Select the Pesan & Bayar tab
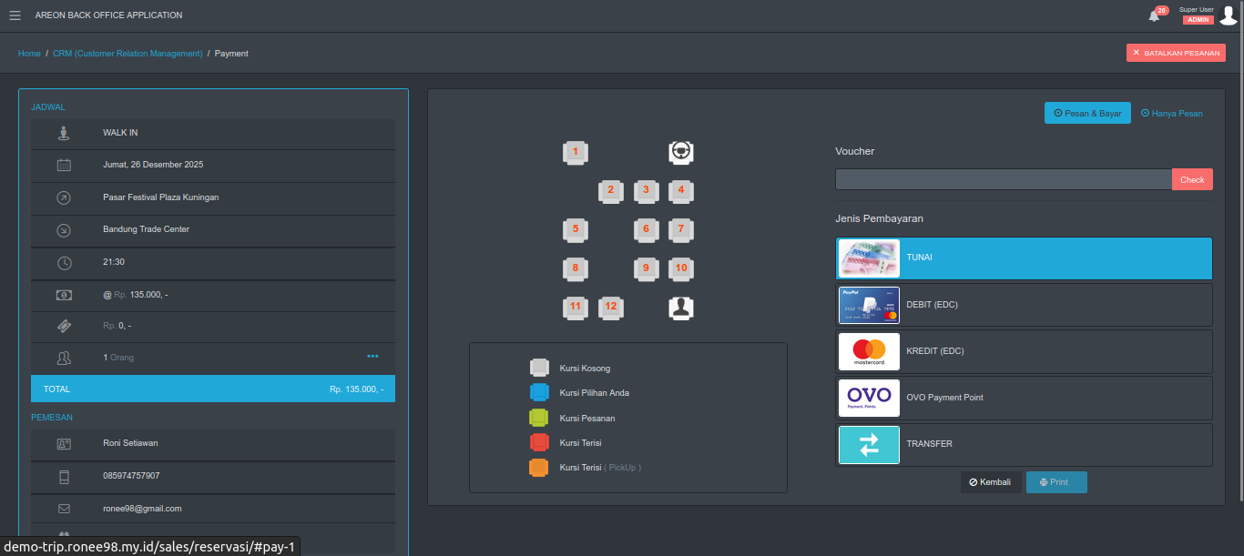1244x556 pixels. coord(1087,112)
